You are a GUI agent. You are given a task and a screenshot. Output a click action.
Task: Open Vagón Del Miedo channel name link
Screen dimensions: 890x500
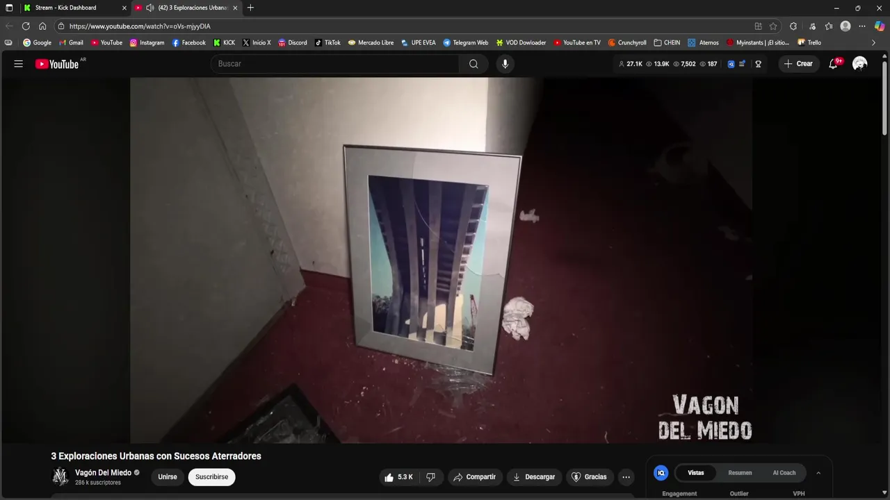(x=103, y=473)
